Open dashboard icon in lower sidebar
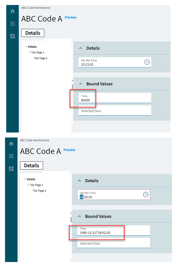Screen dimensions: 177x267 [11, 169]
